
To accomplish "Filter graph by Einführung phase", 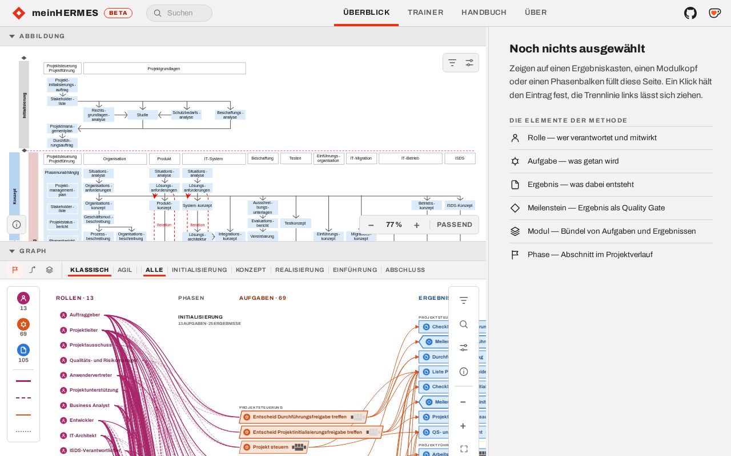I will [355, 270].
